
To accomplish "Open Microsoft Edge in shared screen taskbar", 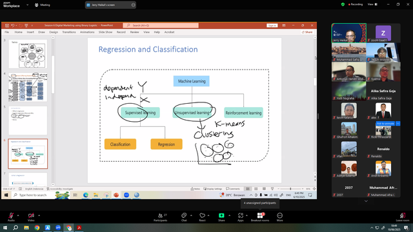I will click(x=86, y=195).
